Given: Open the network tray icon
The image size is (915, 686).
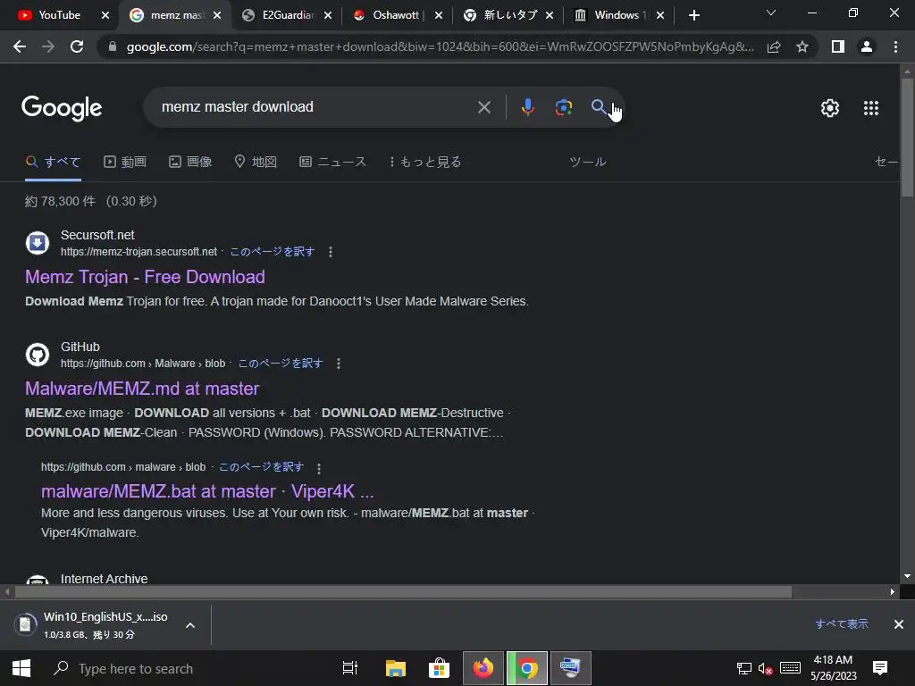Looking at the screenshot, I should coord(744,668).
